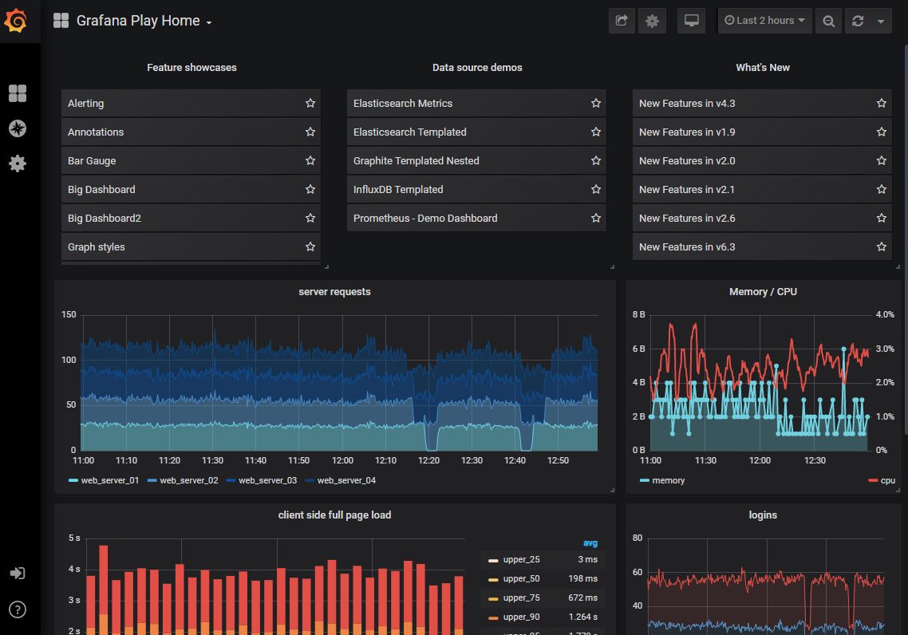
Task: Open Prometheus - Demo Dashboard link
Action: pos(425,219)
